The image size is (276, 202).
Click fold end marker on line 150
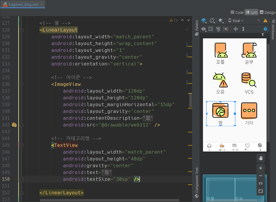(22, 179)
